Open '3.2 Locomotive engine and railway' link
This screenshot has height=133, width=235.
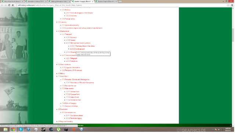[82, 28]
